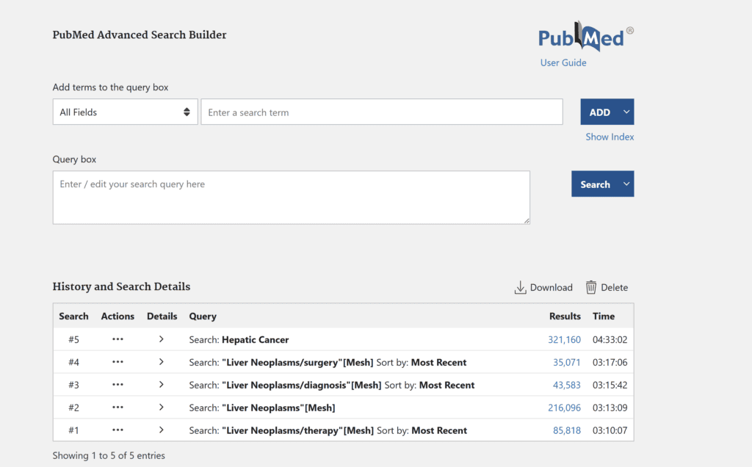Click the Search button
Image resolution: width=752 pixels, height=467 pixels.
click(595, 184)
